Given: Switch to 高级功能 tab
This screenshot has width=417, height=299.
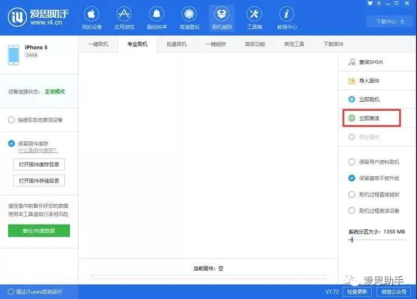Looking at the screenshot, I should click(x=255, y=44).
